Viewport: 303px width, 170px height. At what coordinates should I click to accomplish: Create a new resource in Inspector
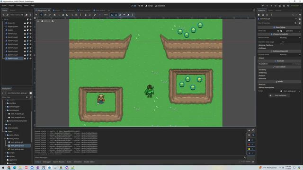[x=259, y=15]
